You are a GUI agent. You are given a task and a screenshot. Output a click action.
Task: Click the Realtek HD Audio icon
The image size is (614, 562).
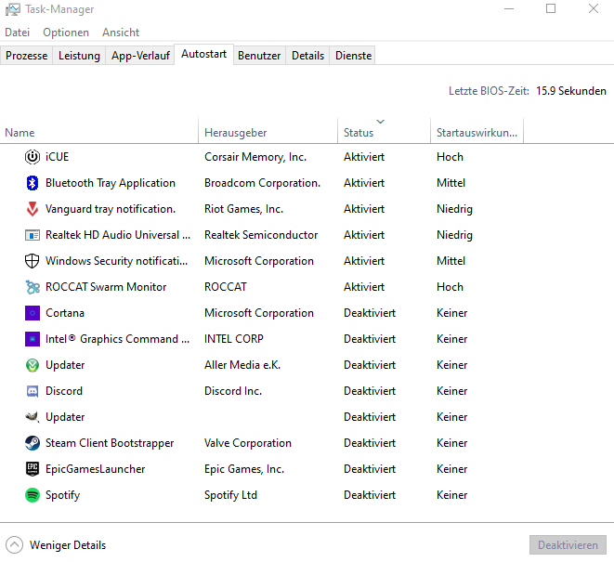tap(33, 235)
